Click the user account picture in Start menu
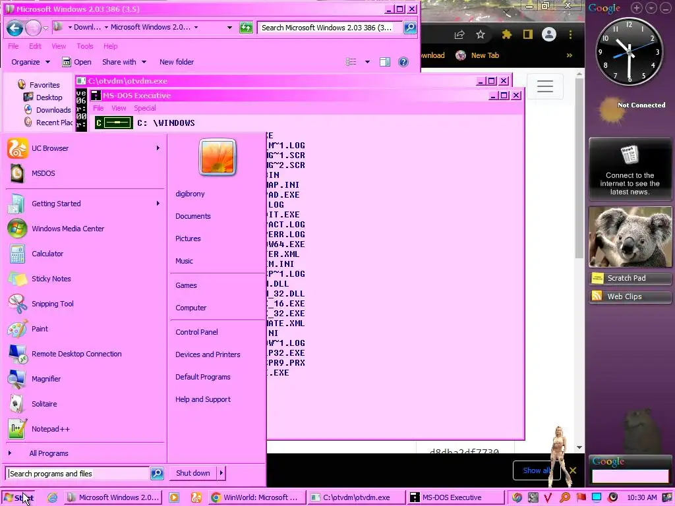Screen dimensions: 675x506 point(218,157)
